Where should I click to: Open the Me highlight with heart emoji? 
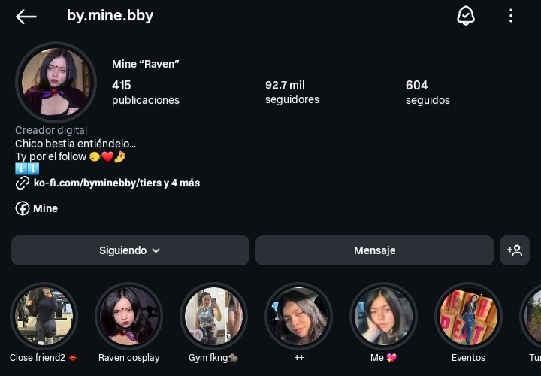pyautogui.click(x=383, y=317)
